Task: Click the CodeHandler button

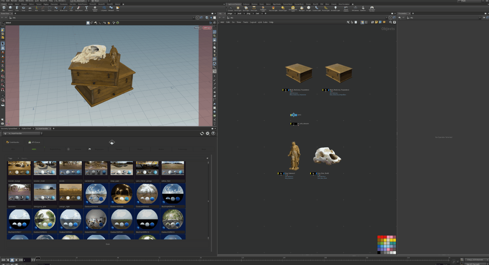Action: click(x=13, y=142)
